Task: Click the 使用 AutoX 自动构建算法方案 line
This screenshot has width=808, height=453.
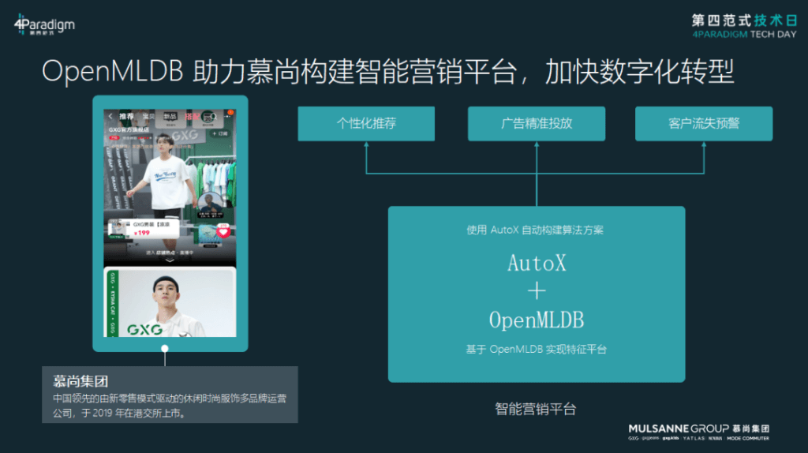Action: (x=535, y=230)
